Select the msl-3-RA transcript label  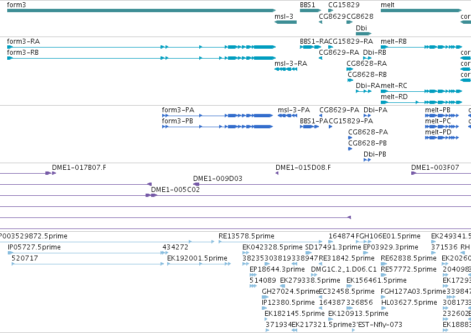(x=291, y=64)
